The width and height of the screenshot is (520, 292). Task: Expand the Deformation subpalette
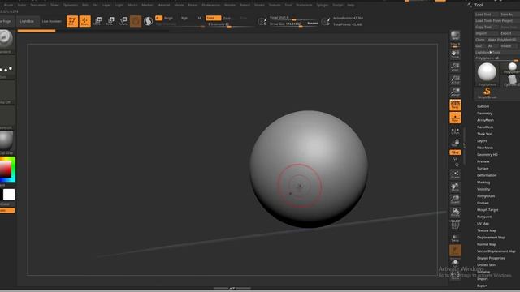pyautogui.click(x=487, y=175)
